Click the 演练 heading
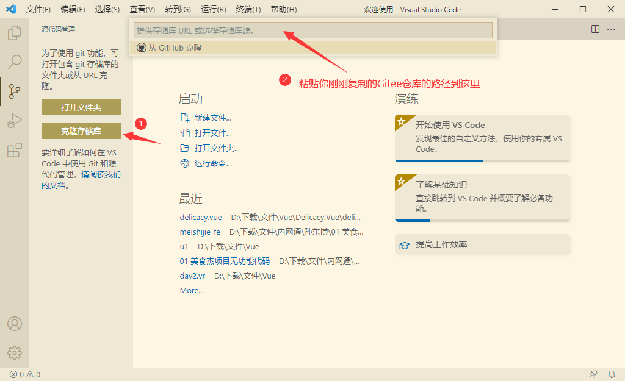625x381 pixels. point(406,99)
